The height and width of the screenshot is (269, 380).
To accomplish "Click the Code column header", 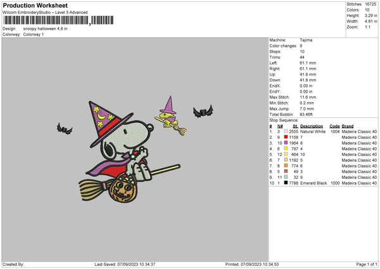I will [334, 126].
